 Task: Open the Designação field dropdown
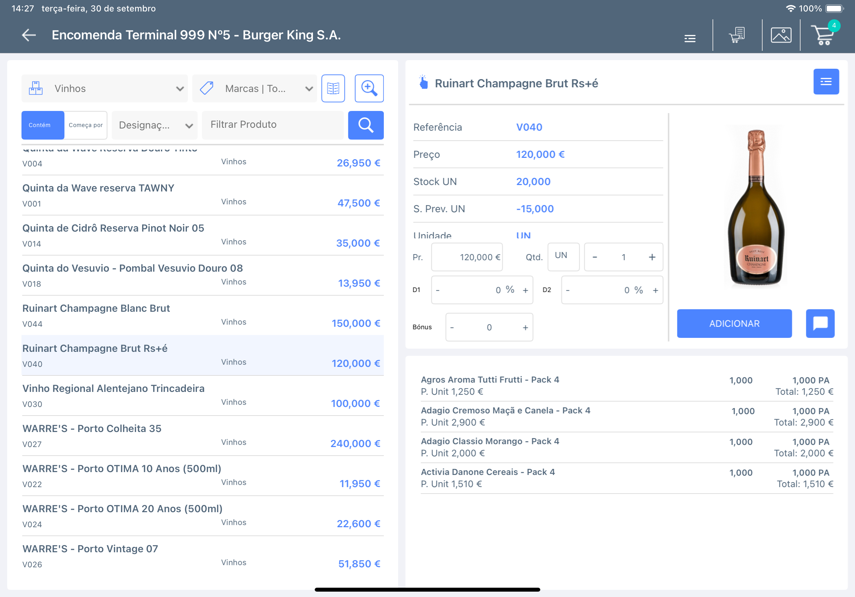point(155,125)
